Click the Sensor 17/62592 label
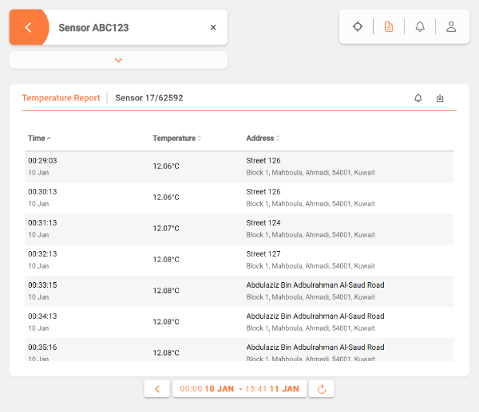Viewport: 479px width, 412px height. [149, 98]
